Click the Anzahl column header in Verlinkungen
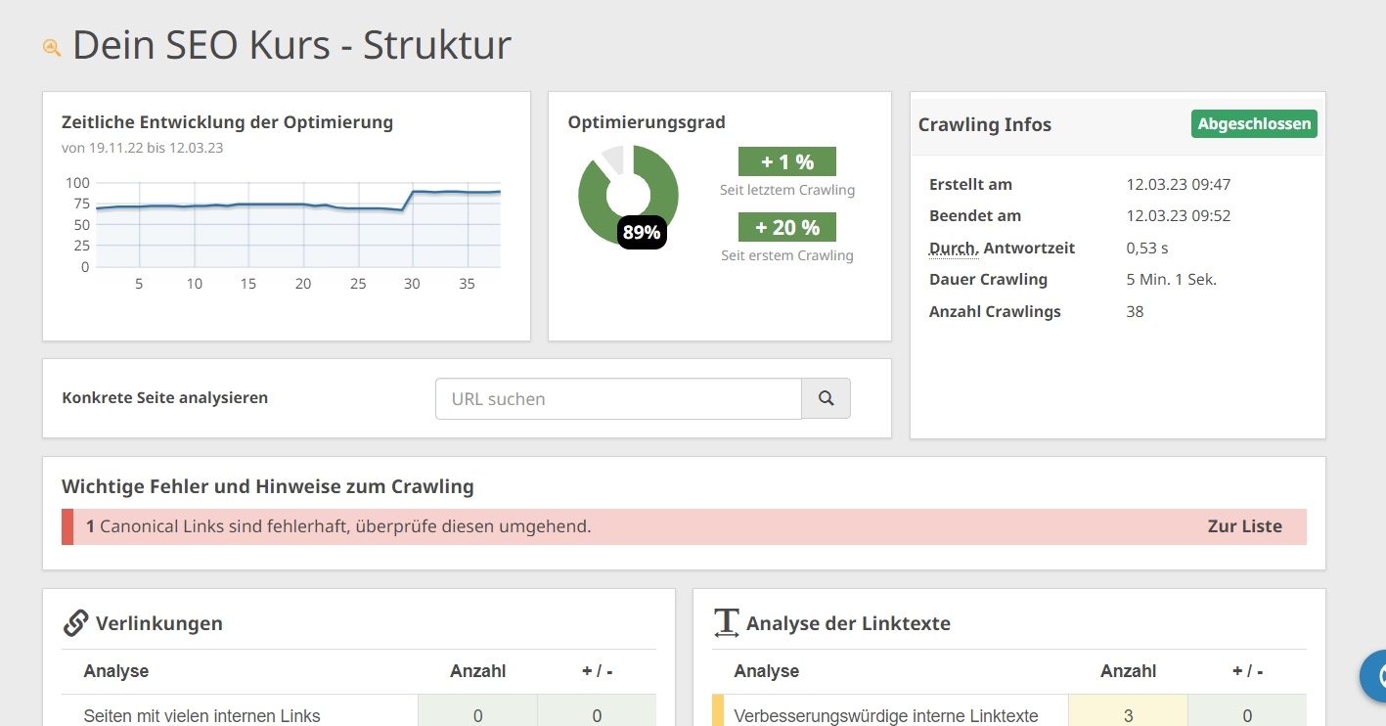 477,671
